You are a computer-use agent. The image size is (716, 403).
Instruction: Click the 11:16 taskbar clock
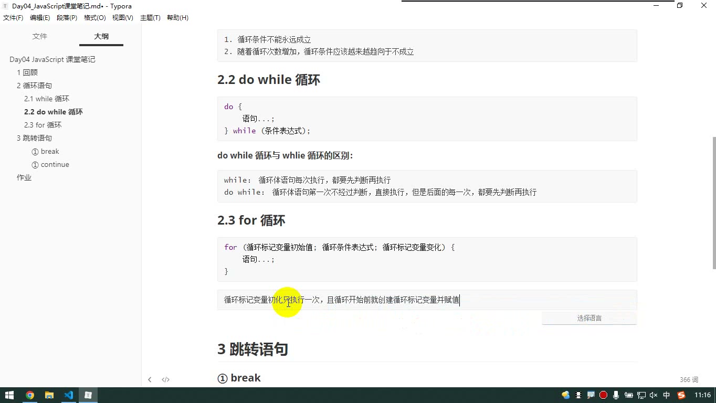702,395
